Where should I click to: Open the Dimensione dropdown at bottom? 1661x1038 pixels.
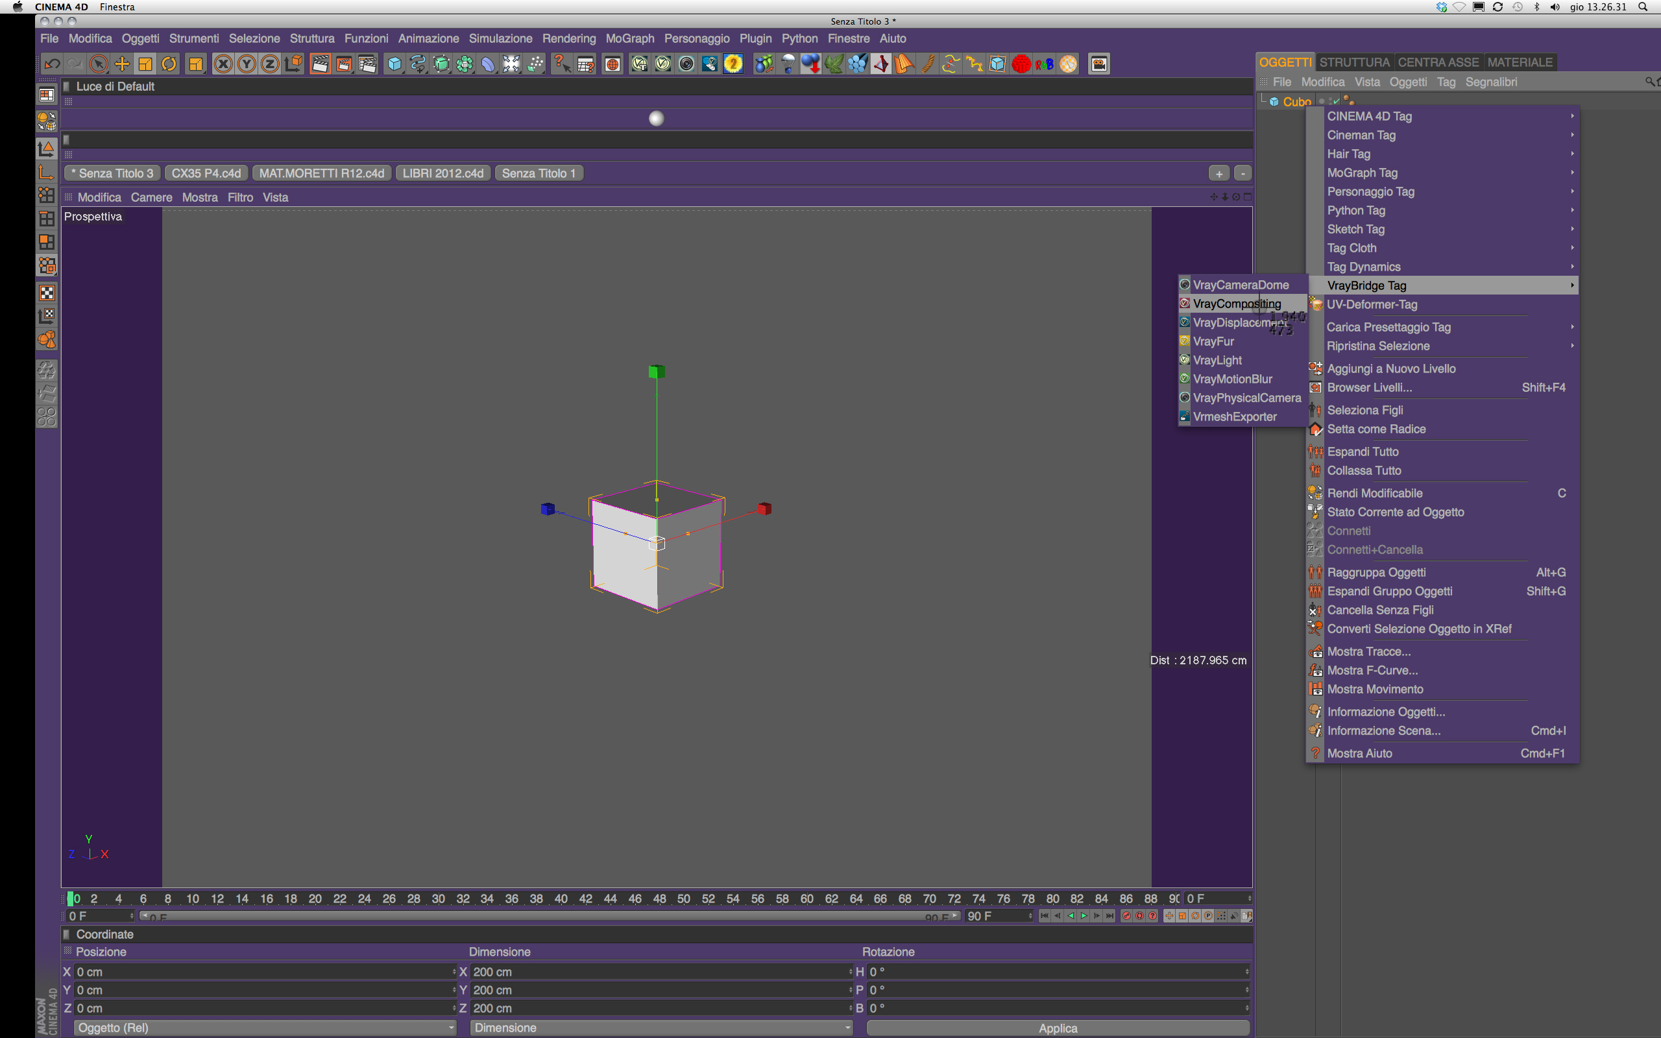point(662,1028)
